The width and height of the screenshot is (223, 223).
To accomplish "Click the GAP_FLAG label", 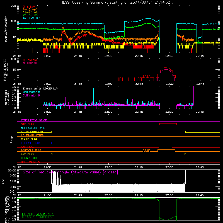I will pos(27,124).
